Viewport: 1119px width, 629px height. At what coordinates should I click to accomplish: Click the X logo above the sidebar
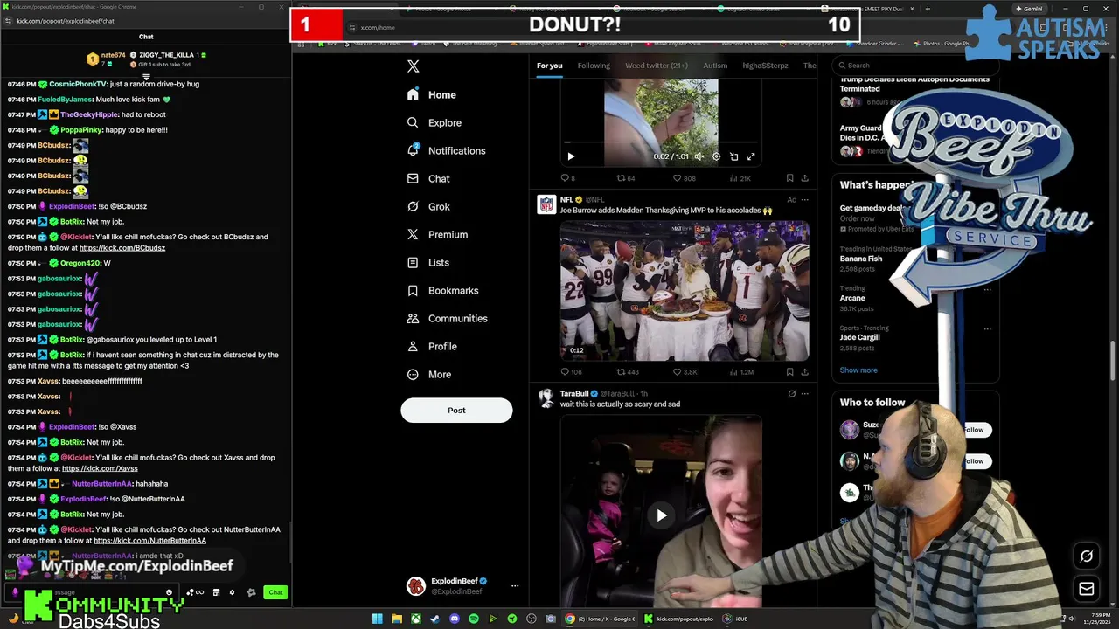click(414, 66)
